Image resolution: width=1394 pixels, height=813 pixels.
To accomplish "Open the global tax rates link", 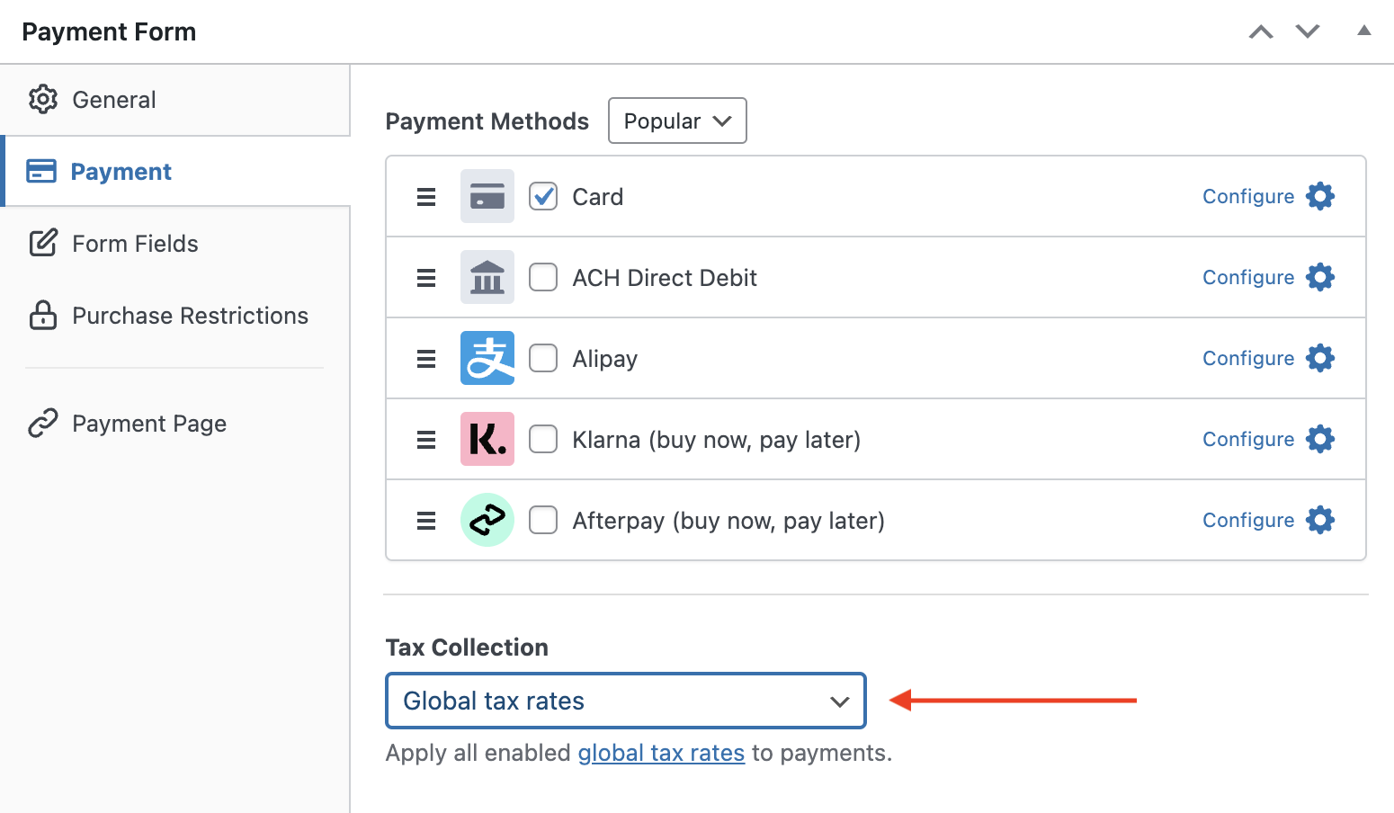I will point(661,753).
